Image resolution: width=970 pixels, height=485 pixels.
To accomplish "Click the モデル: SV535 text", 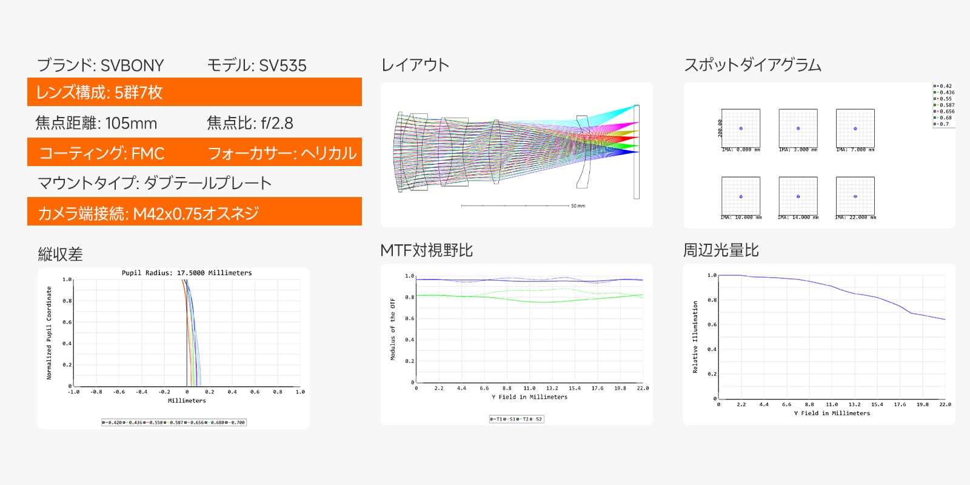I will [257, 65].
